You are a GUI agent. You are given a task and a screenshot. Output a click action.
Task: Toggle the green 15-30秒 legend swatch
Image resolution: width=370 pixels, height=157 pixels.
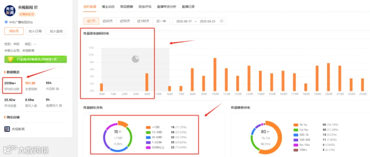[x=148, y=132]
